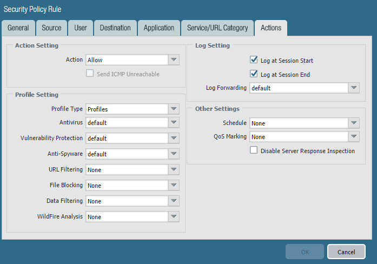The image size is (377, 264).
Task: Click the Log Forwarding input field
Action: pyautogui.click(x=298, y=88)
